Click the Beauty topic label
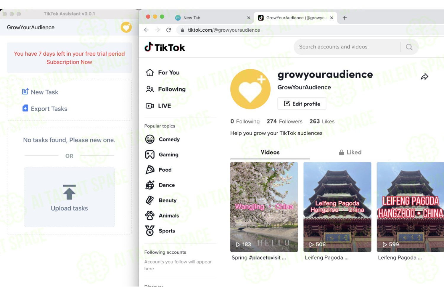Viewport: 444px width, 296px height. (x=168, y=200)
